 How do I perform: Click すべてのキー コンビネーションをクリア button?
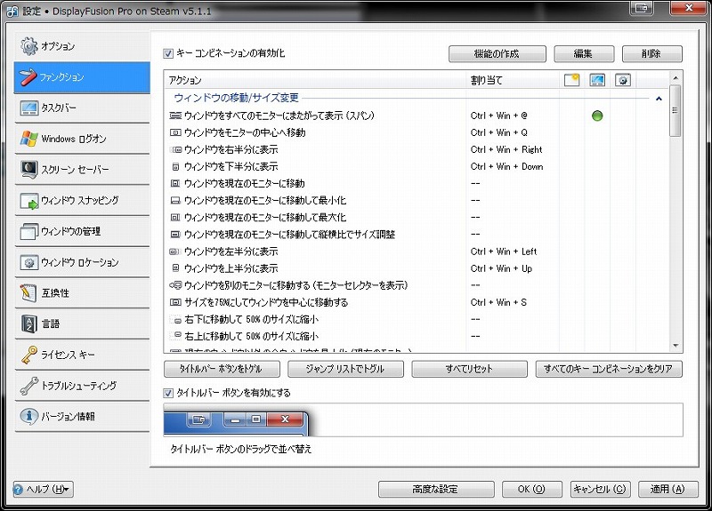pos(609,369)
